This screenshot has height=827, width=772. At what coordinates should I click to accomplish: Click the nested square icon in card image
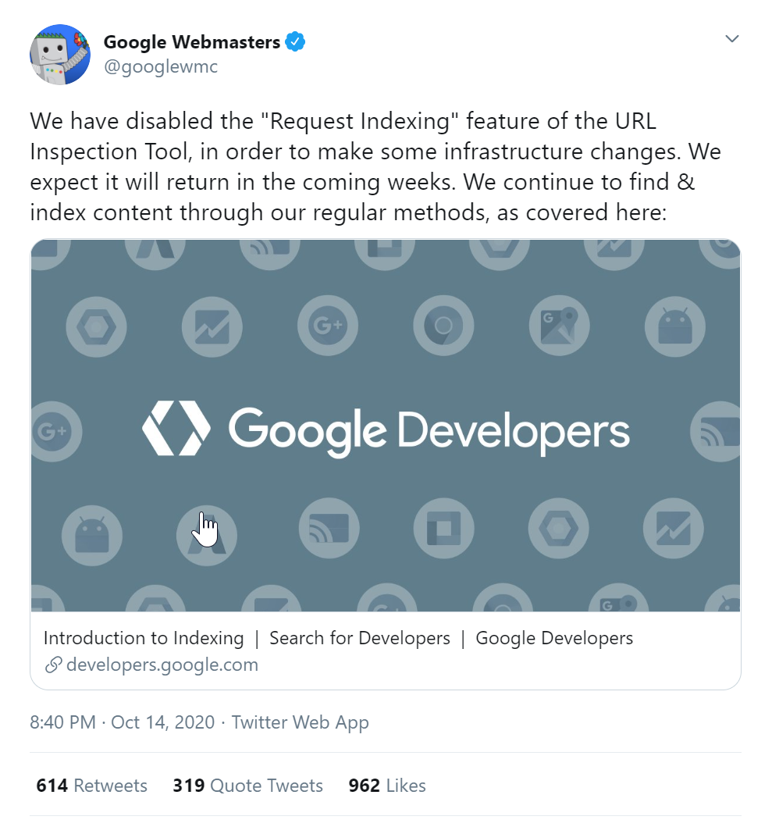click(443, 529)
